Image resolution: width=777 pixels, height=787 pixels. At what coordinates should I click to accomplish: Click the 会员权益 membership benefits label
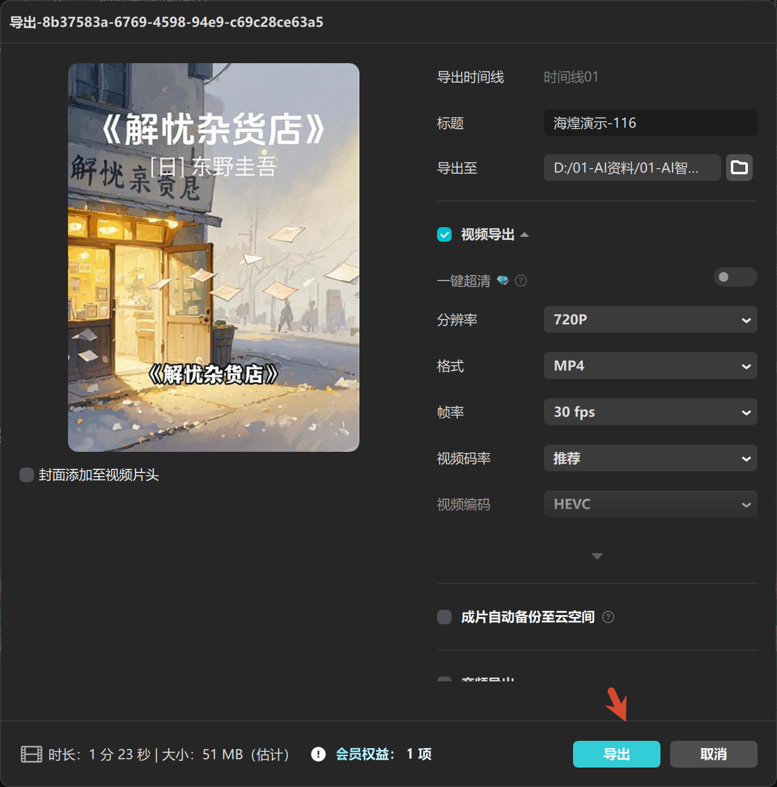(362, 754)
